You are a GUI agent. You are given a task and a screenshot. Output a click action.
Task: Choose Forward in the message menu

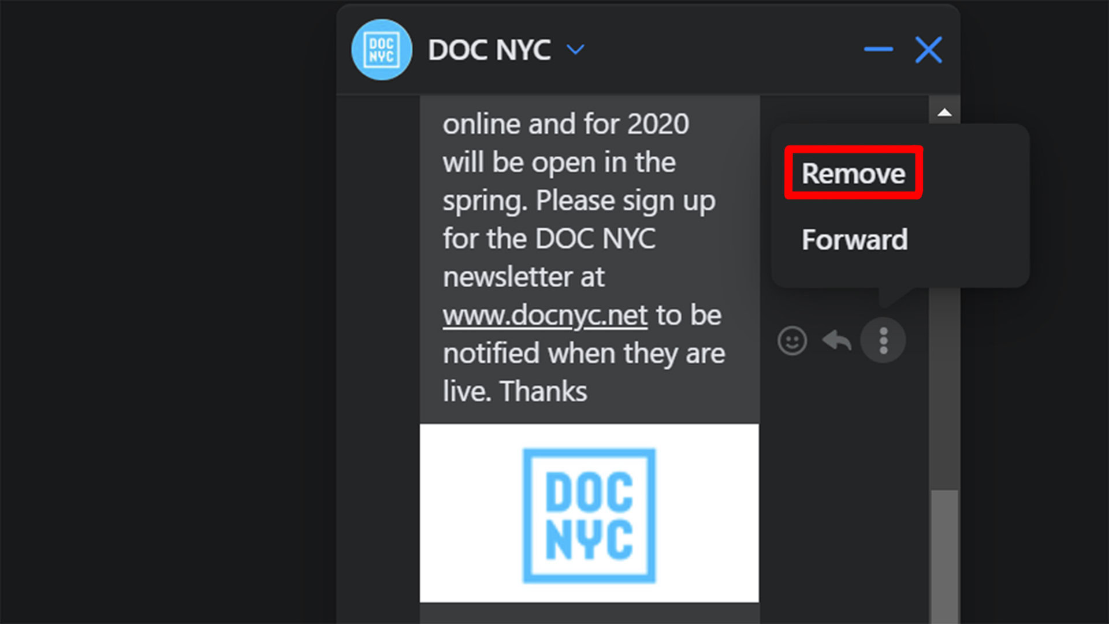click(x=854, y=239)
